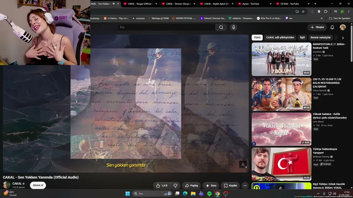Click the install app icon in address bar
This screenshot has height=198, width=353.
(297, 12)
